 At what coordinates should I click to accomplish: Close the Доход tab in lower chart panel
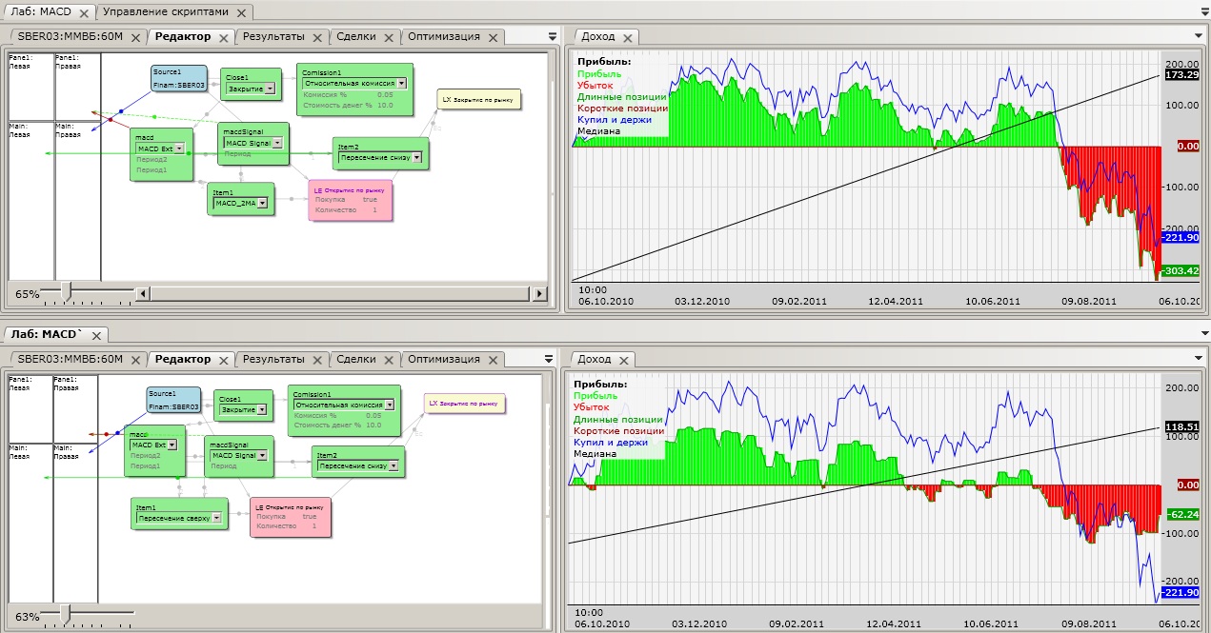624,360
